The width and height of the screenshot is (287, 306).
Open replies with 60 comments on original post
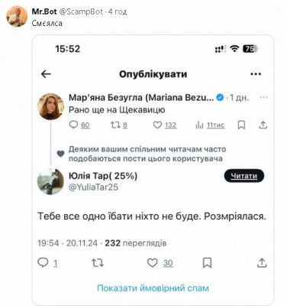(79, 125)
